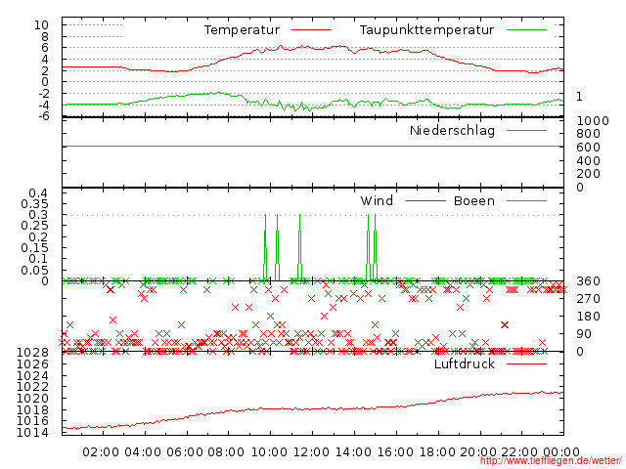The width and height of the screenshot is (626, 469).
Task: Select the 0.35 wind axis value
Action: coord(35,204)
